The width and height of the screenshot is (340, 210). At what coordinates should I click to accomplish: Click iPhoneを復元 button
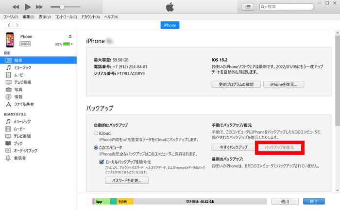click(284, 84)
